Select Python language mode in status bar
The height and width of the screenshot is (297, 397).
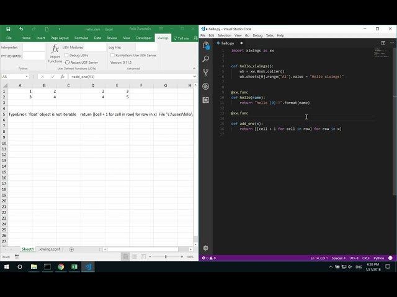379,258
